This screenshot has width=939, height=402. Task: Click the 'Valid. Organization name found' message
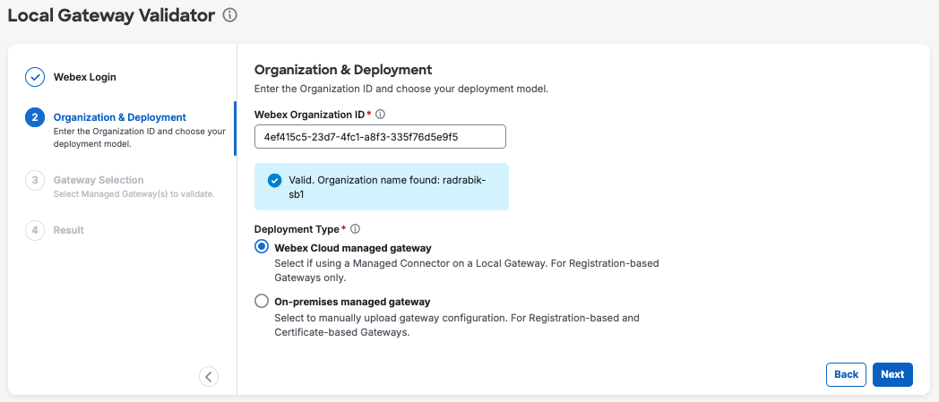pyautogui.click(x=388, y=186)
